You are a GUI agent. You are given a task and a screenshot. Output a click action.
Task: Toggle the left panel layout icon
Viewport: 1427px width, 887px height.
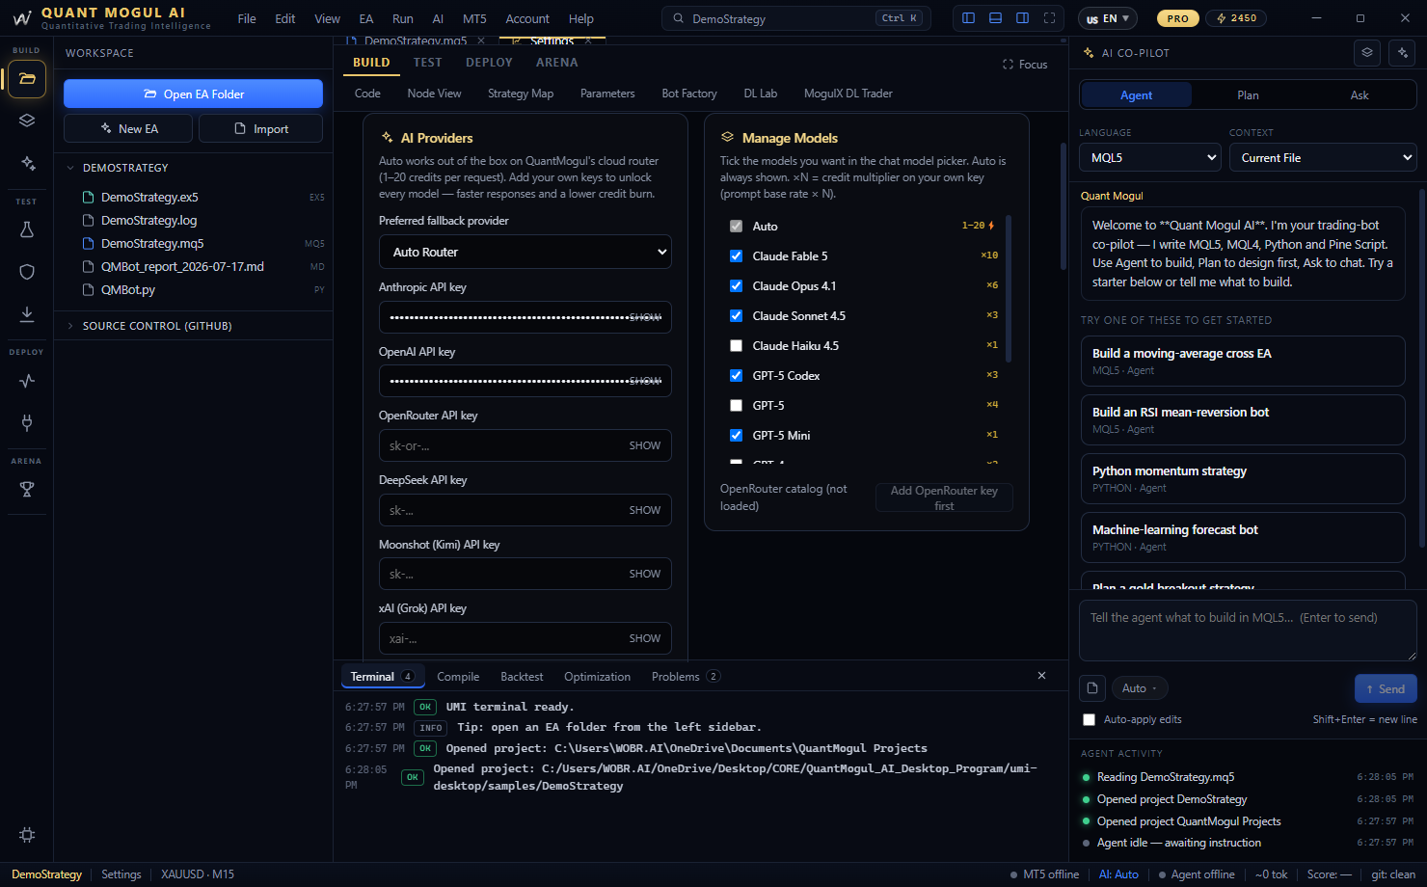(968, 18)
